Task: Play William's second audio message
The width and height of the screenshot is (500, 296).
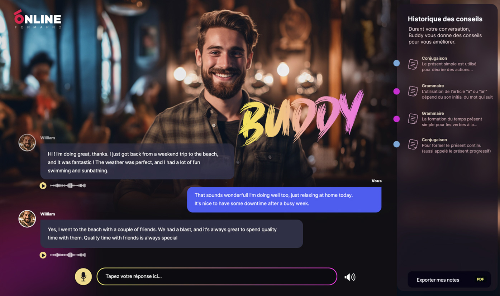Action: [43, 255]
